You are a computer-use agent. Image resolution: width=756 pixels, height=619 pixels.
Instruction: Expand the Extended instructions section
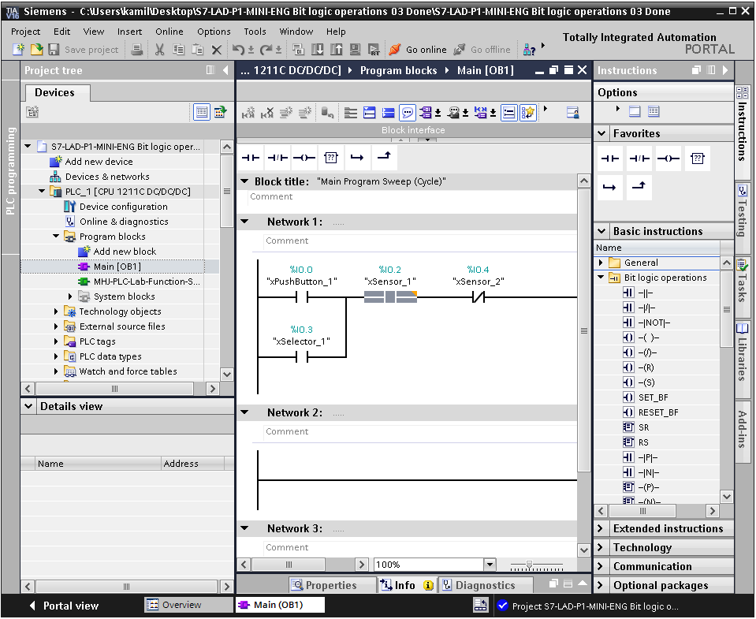[x=600, y=528]
